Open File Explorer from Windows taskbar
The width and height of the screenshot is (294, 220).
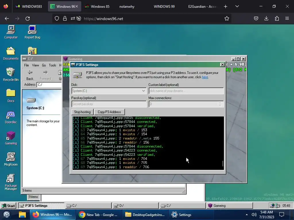point(22,215)
